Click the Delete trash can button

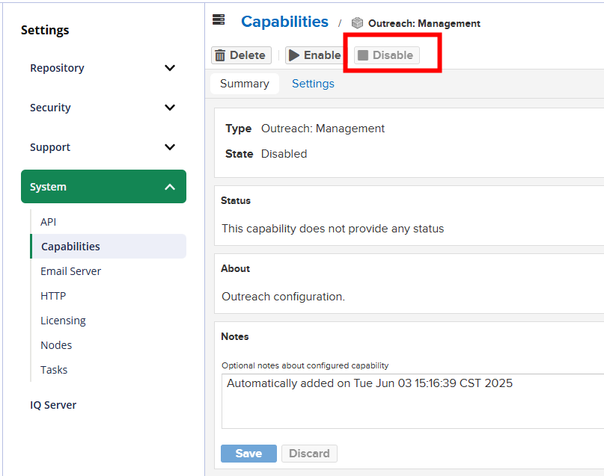coord(241,55)
